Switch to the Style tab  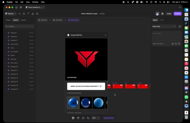coord(162,20)
